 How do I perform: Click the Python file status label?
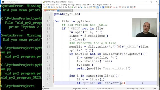pyautogui.click(x=46, y=89)
